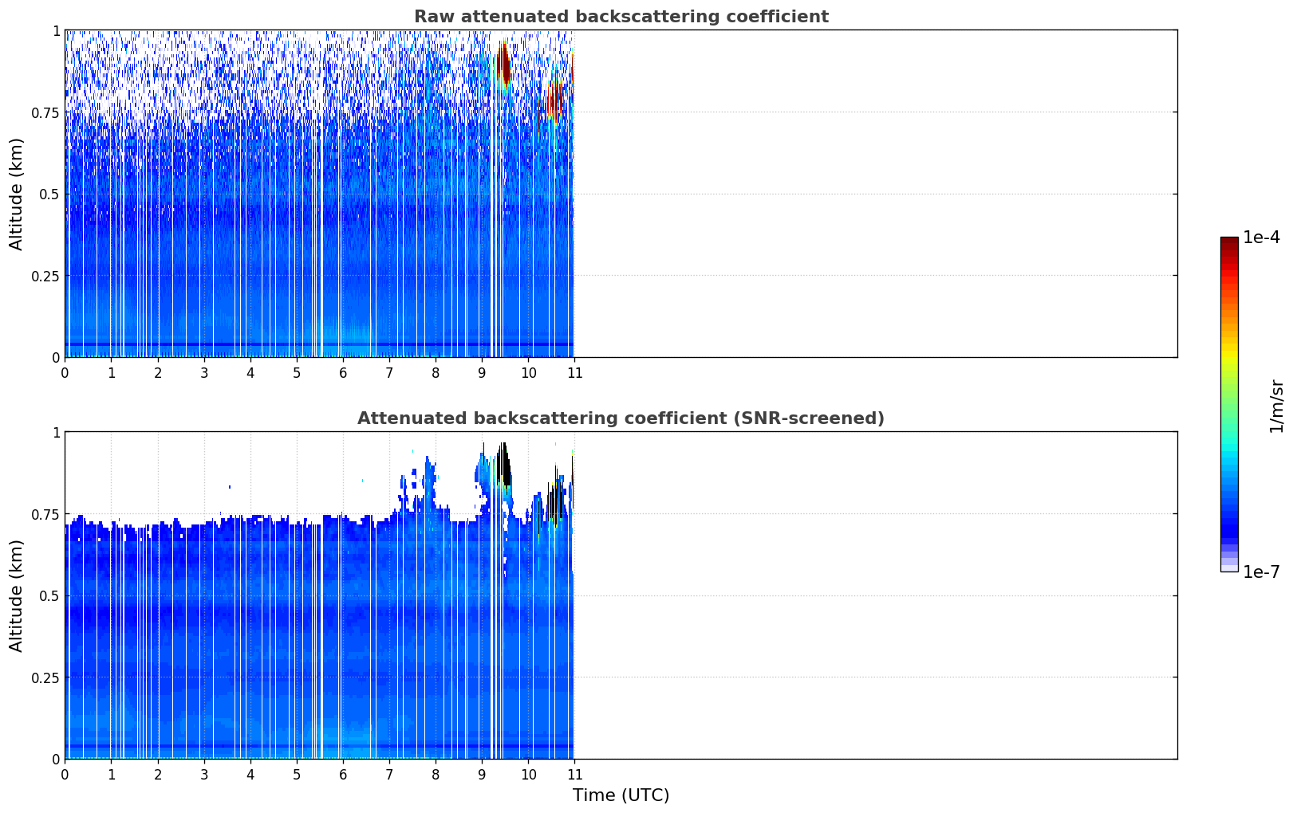Click the 0.25 altitude tick on top plot
1293x813 pixels.
click(x=45, y=276)
